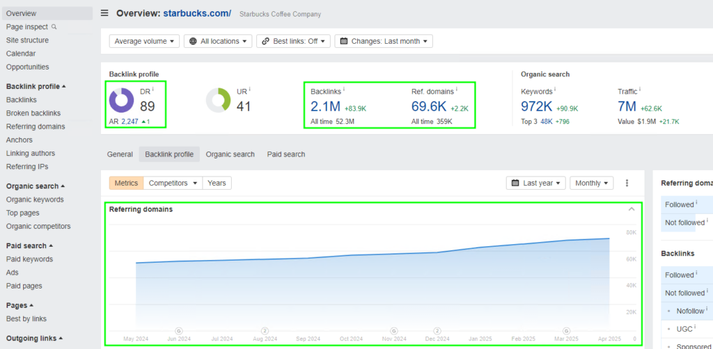The image size is (713, 349).
Task: Open the All locations dropdown
Action: [217, 41]
